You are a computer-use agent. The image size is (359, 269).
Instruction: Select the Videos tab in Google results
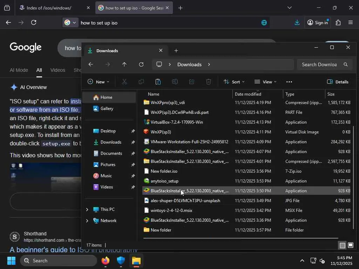pos(57,70)
